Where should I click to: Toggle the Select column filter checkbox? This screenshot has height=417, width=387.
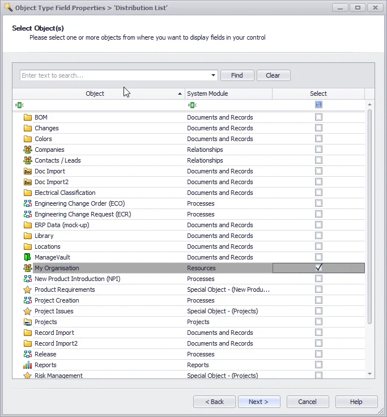pyautogui.click(x=318, y=105)
